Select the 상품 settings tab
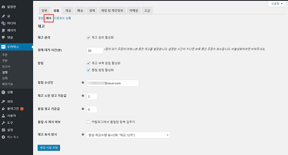The height and width of the screenshot is (155, 288). click(x=56, y=11)
